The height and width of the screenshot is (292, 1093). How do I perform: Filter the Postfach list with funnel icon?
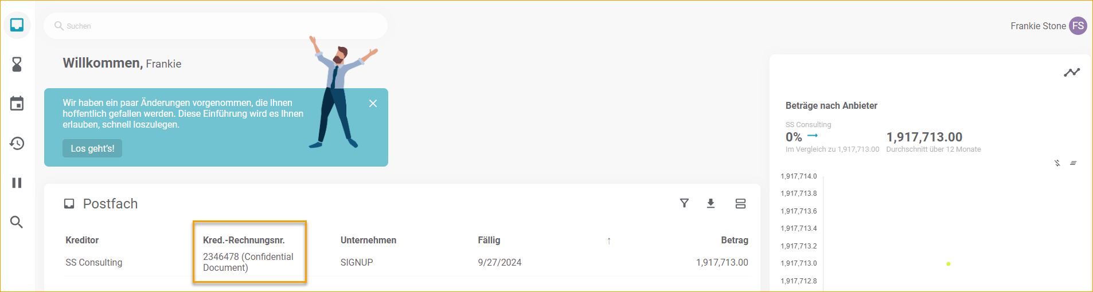684,203
